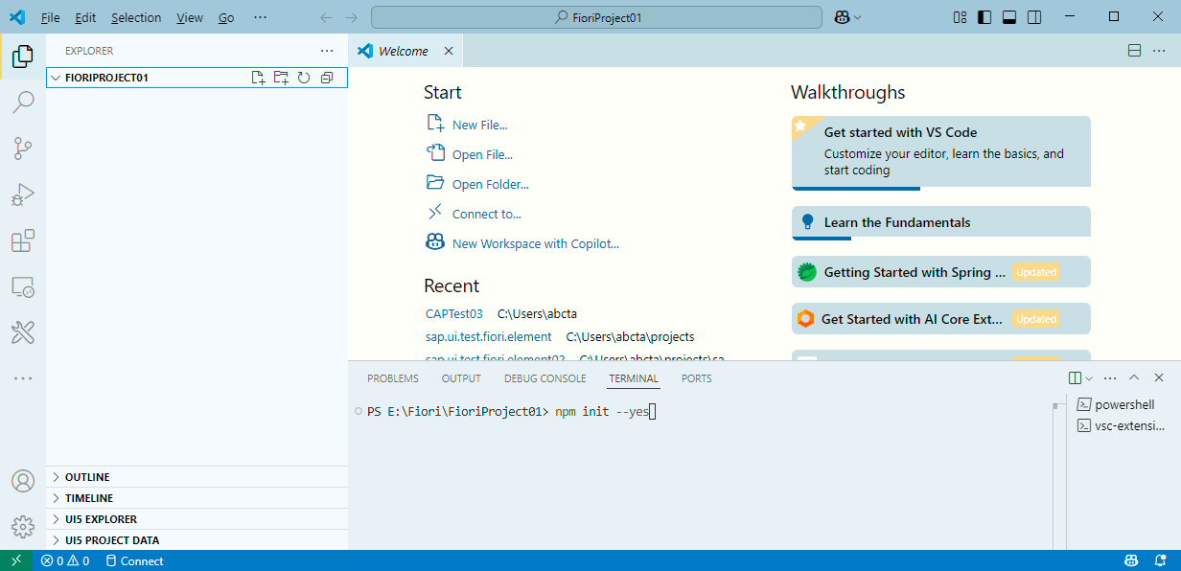Open Copilot status icon in status bar

click(1131, 560)
